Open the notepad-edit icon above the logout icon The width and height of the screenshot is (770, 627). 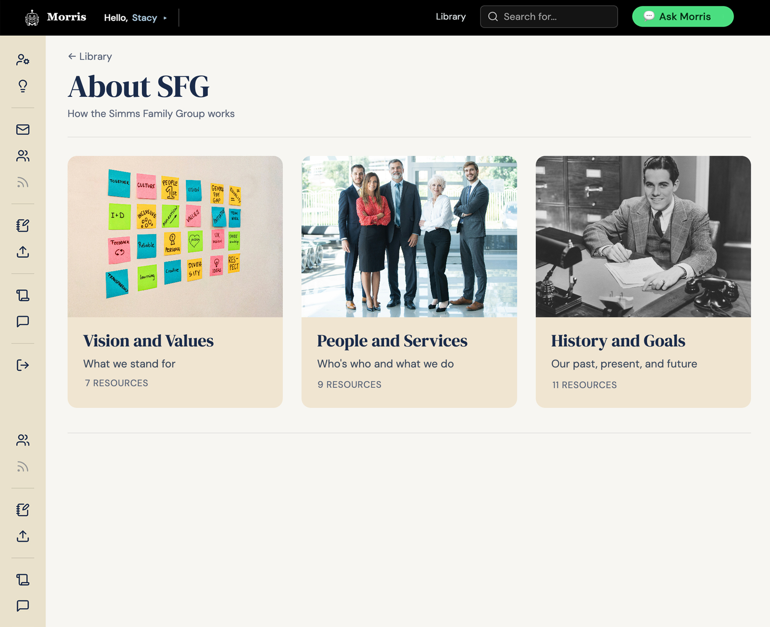pyautogui.click(x=23, y=225)
